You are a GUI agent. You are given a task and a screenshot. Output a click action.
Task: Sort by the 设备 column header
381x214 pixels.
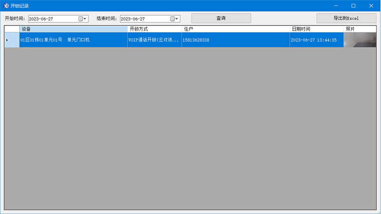[73, 29]
